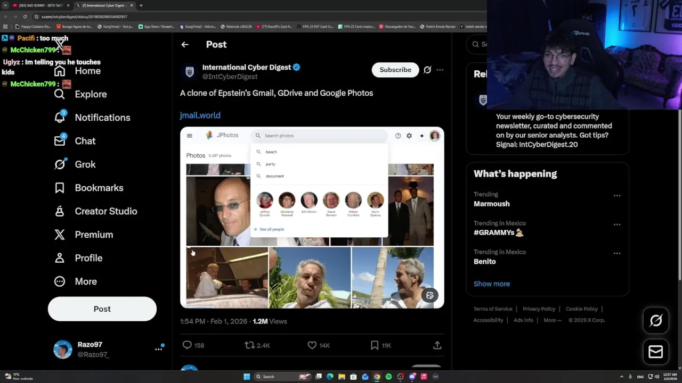Click the Grok icon beside Subscribe button
682x383 pixels.
pyautogui.click(x=427, y=70)
